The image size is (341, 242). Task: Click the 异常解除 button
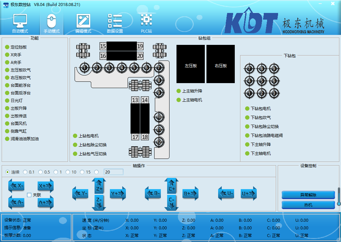tap(308, 195)
